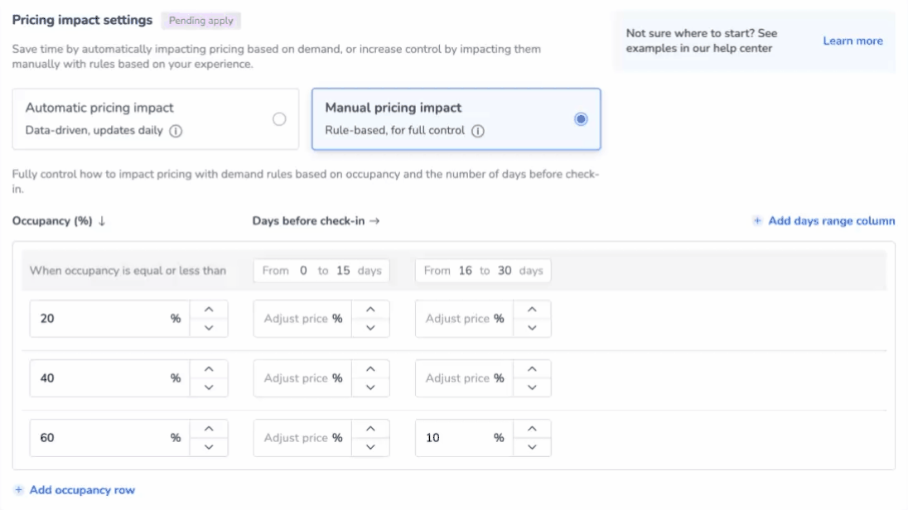Click info icon beside 'Rule-based, for full control'
908x510 pixels.
point(478,131)
